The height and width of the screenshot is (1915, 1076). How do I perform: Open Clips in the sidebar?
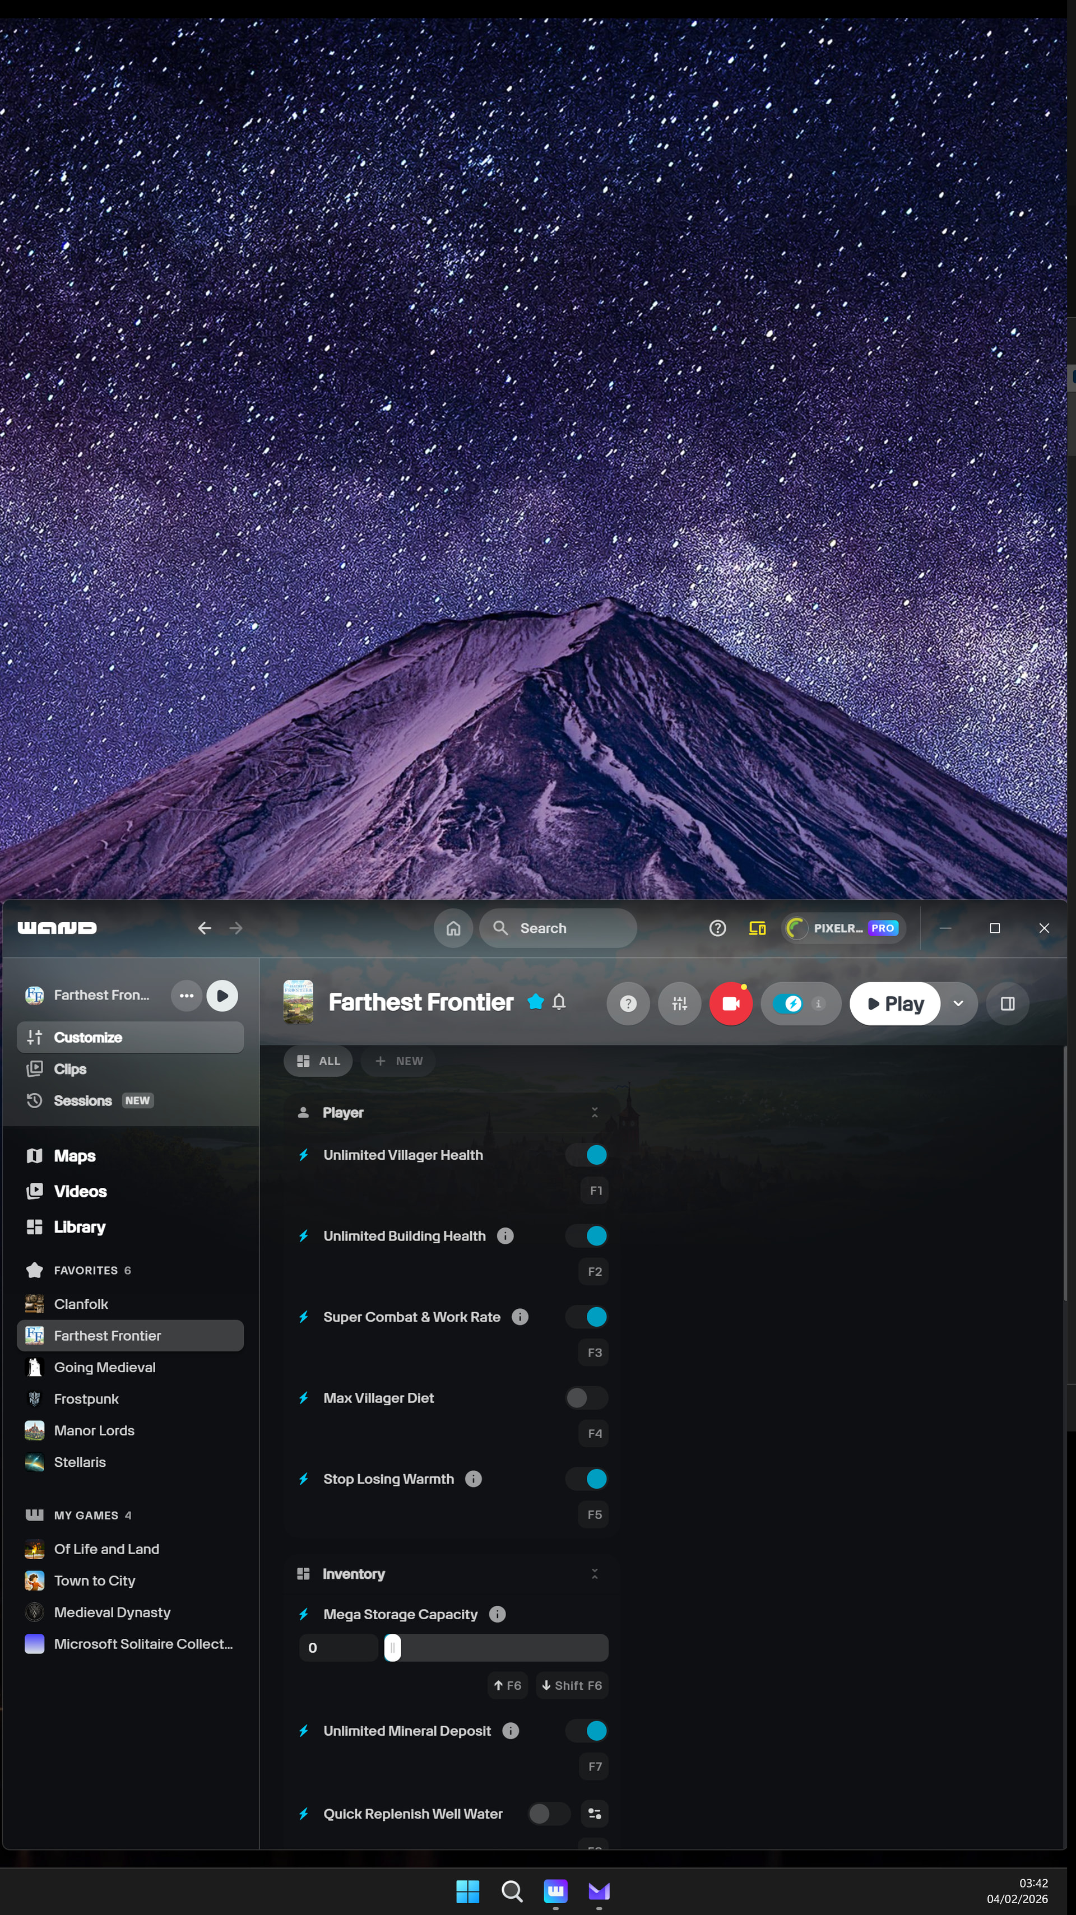pos(70,1069)
